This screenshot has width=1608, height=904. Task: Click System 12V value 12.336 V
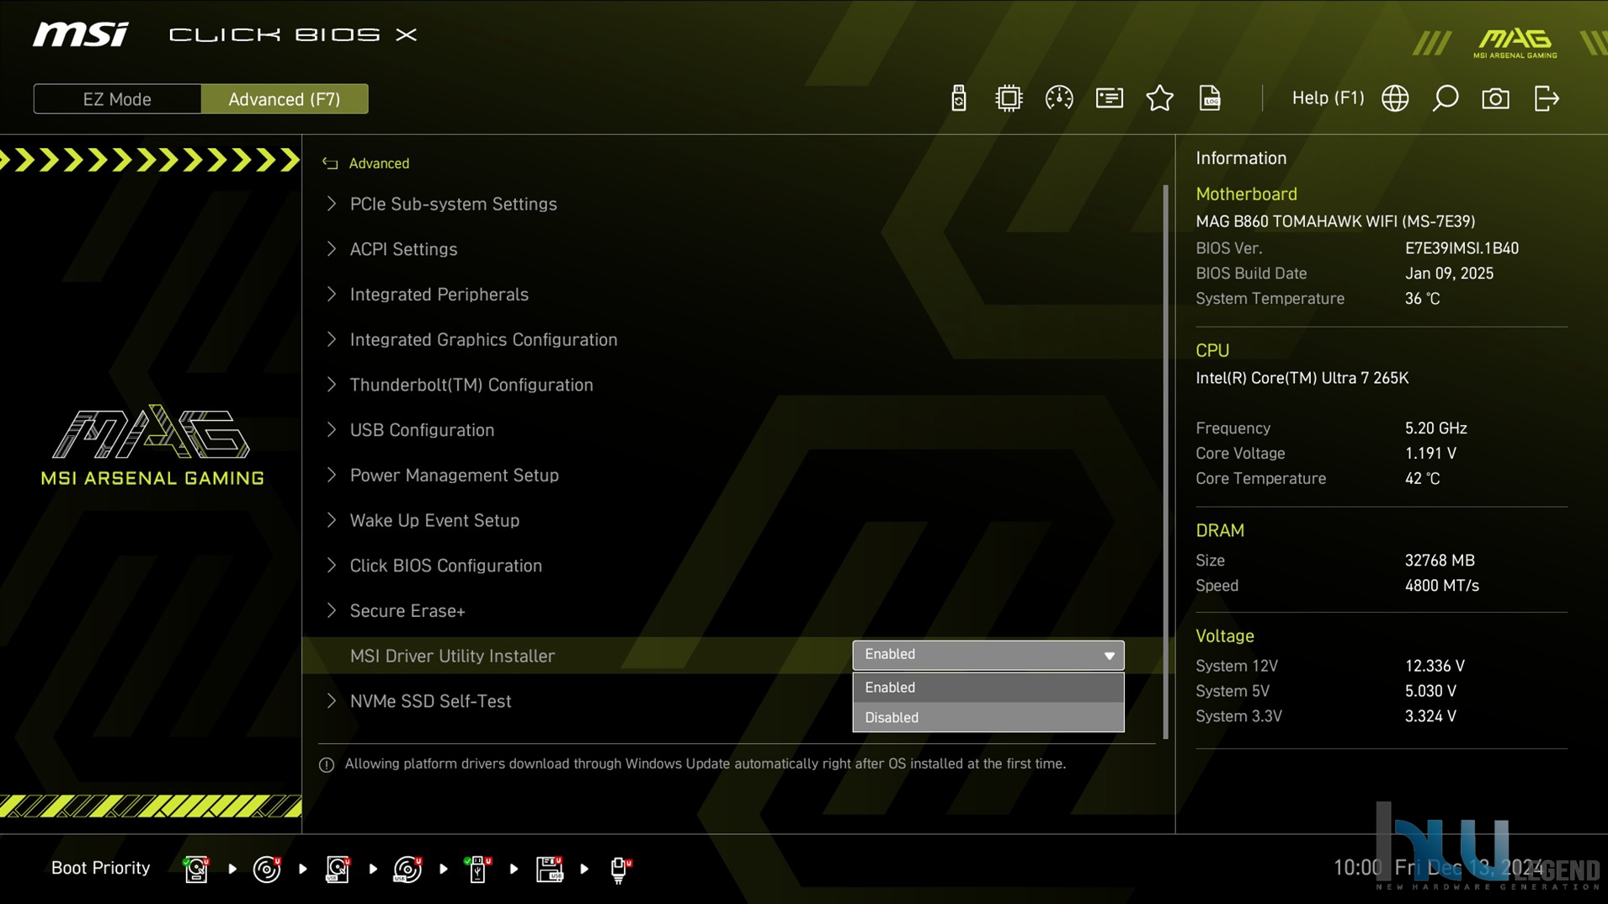[x=1435, y=666]
